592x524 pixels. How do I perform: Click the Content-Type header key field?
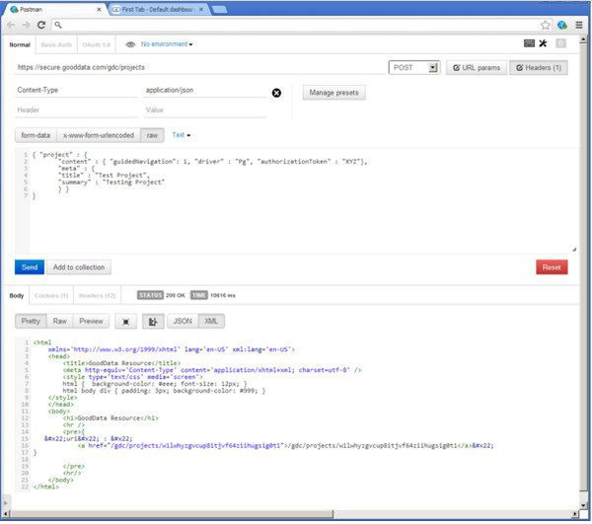(77, 90)
